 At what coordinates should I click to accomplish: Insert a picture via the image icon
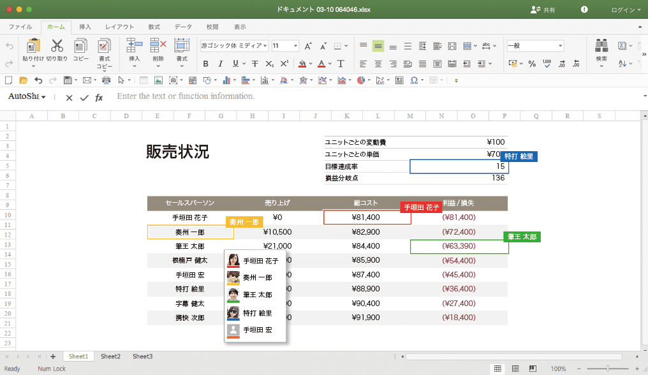pyautogui.click(x=158, y=80)
